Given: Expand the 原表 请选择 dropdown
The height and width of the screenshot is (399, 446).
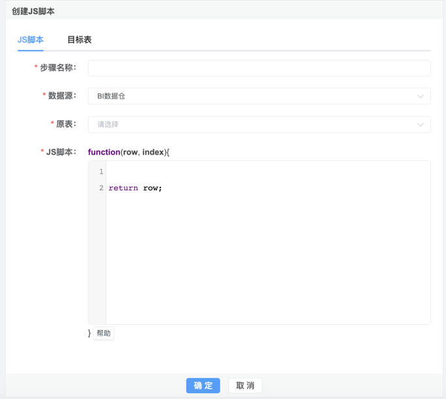Looking at the screenshot, I should point(254,125).
